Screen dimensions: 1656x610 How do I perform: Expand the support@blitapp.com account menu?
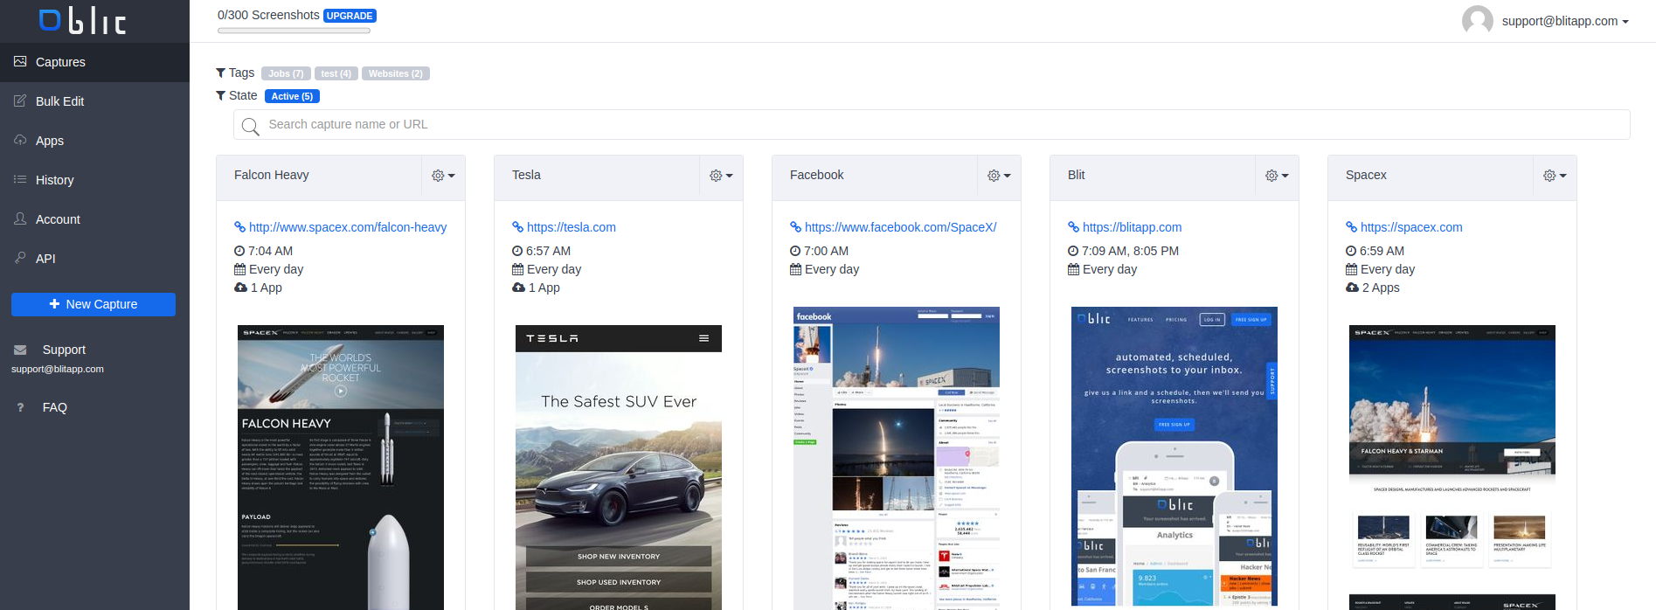pos(1564,21)
